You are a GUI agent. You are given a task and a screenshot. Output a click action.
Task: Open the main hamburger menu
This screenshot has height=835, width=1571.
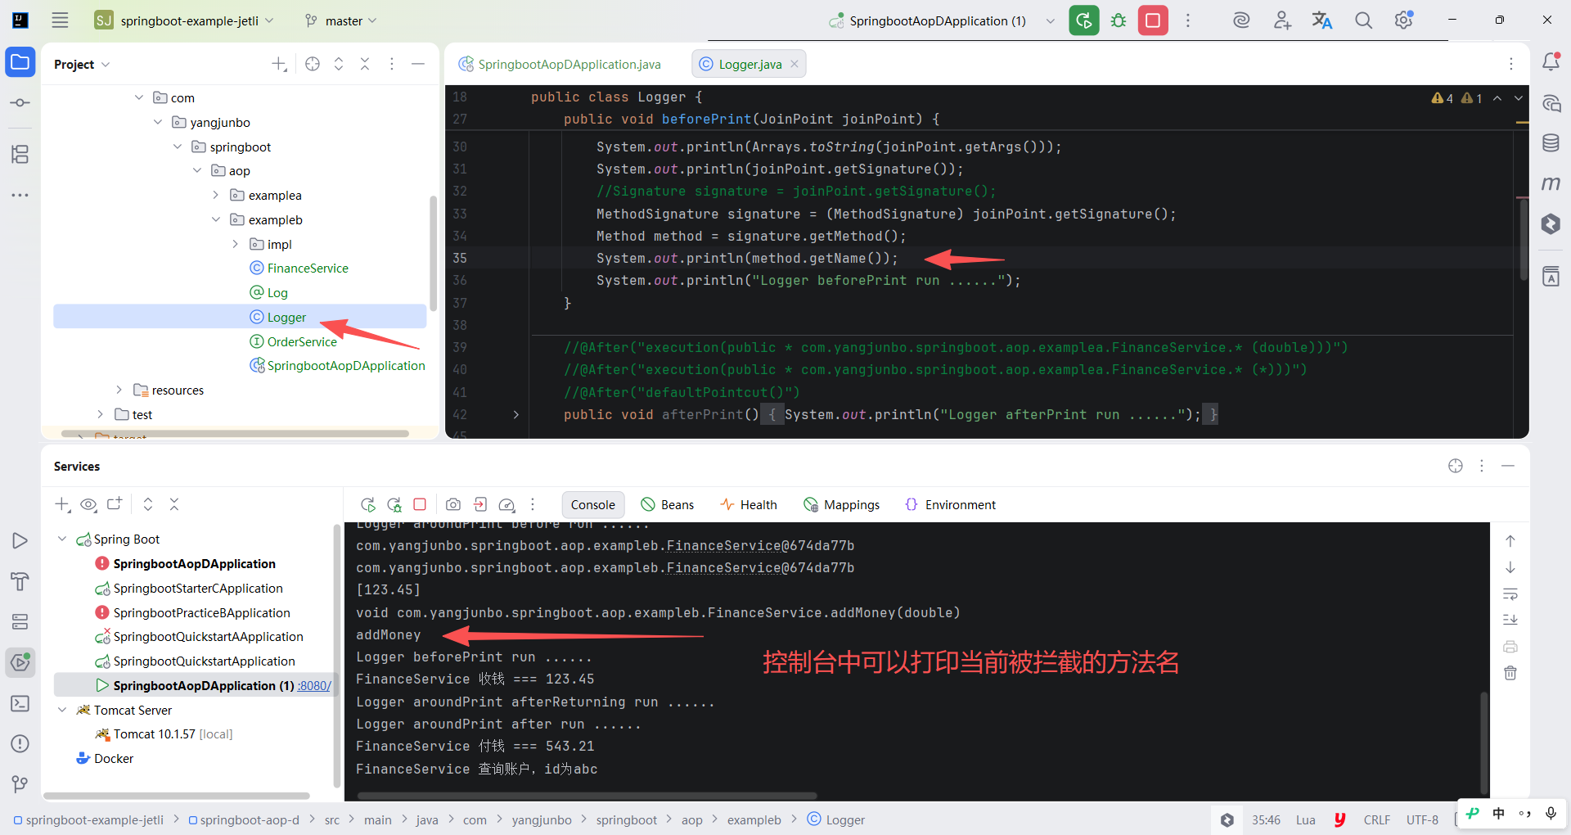60,20
